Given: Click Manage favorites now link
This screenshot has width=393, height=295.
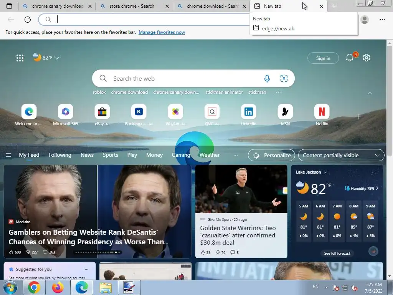Looking at the screenshot, I should [x=162, y=32].
